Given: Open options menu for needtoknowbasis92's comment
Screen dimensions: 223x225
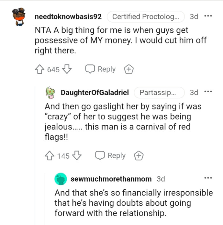Looking at the screenshot, I should click(208, 17).
